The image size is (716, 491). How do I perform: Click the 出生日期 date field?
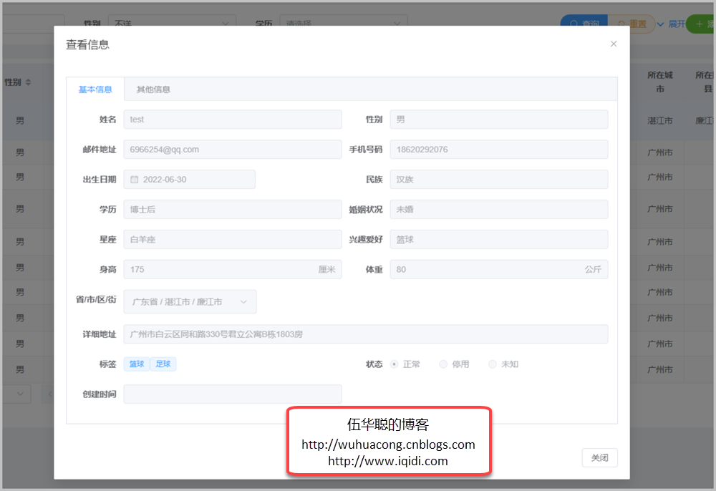[x=190, y=180]
